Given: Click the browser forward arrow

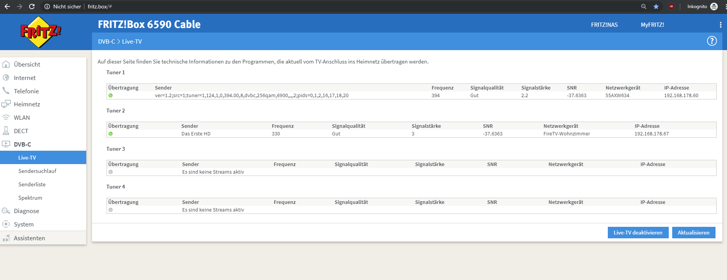Looking at the screenshot, I should [20, 7].
